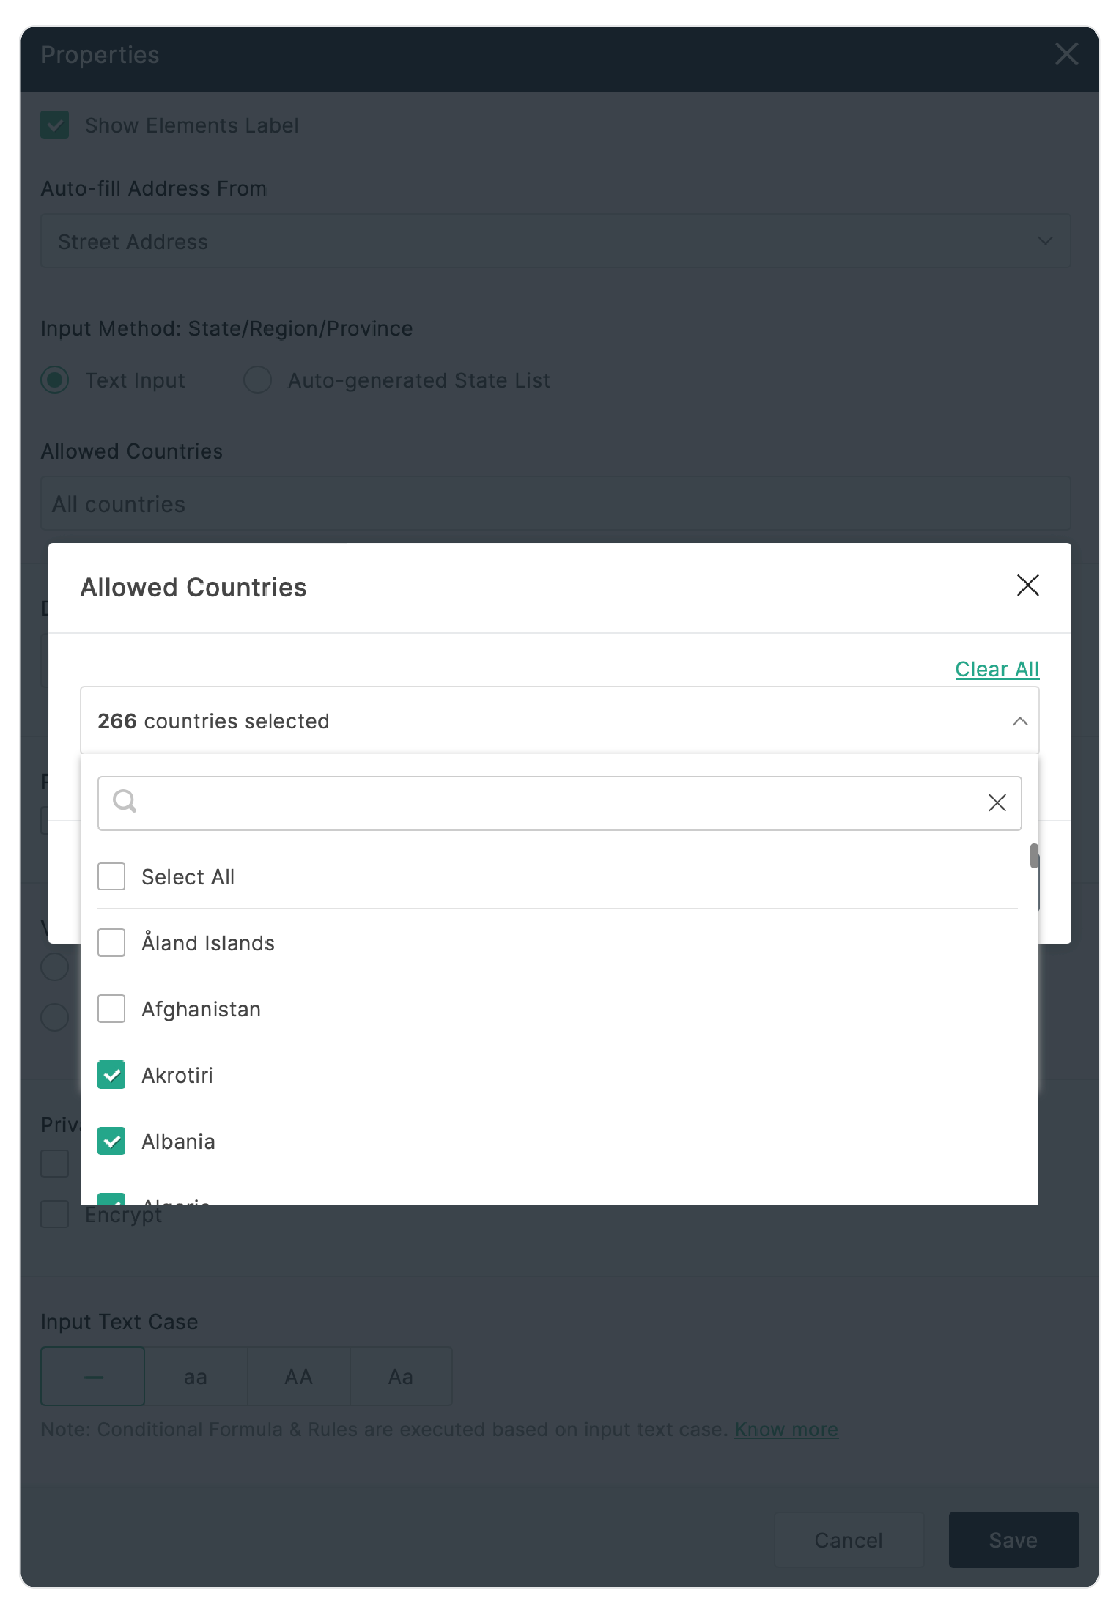Check the Åland Islands checkbox
This screenshot has width=1119, height=1613.
[x=111, y=942]
